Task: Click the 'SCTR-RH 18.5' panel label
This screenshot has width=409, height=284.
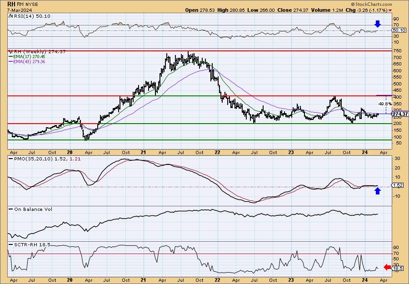Action: click(x=32, y=244)
